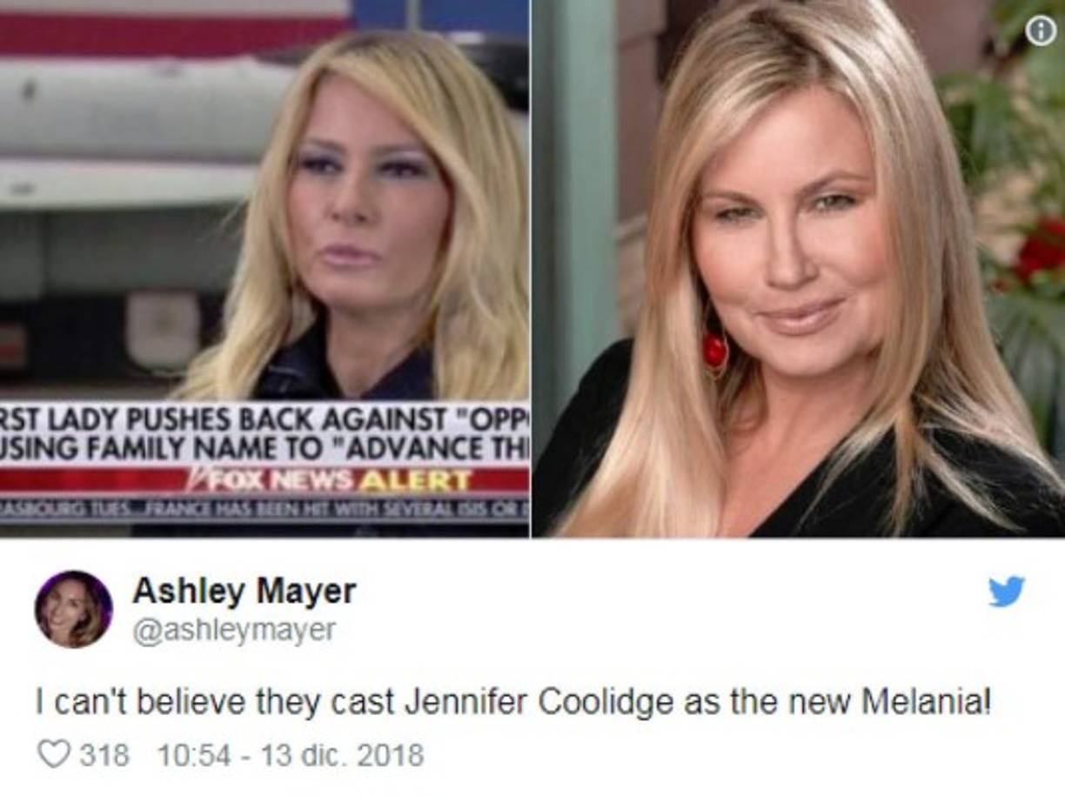
Task: Click the FOX NEWS ALERT banner
Action: (265, 479)
